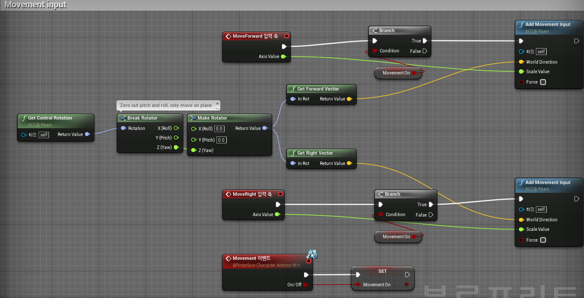Click SET node's execution output pin
584x298 pixels.
(x=407, y=275)
